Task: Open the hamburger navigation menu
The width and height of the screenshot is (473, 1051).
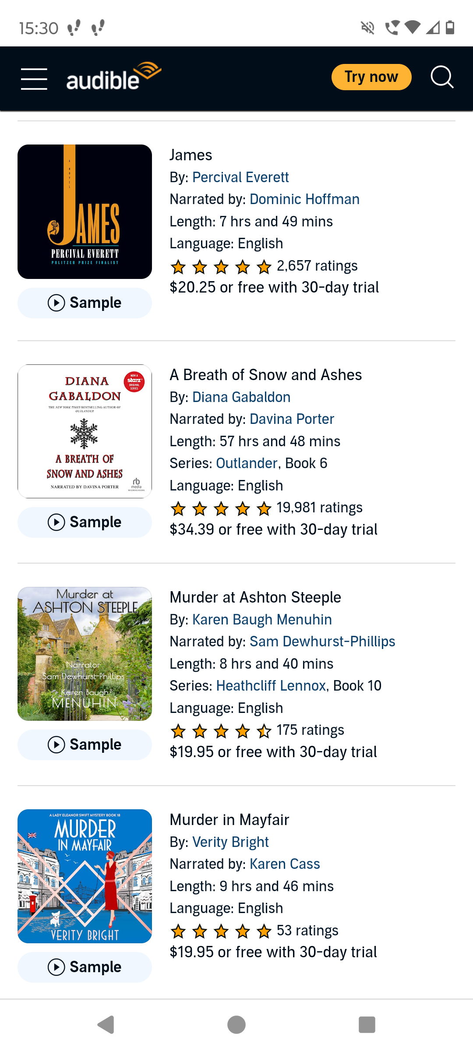Action: (x=34, y=79)
